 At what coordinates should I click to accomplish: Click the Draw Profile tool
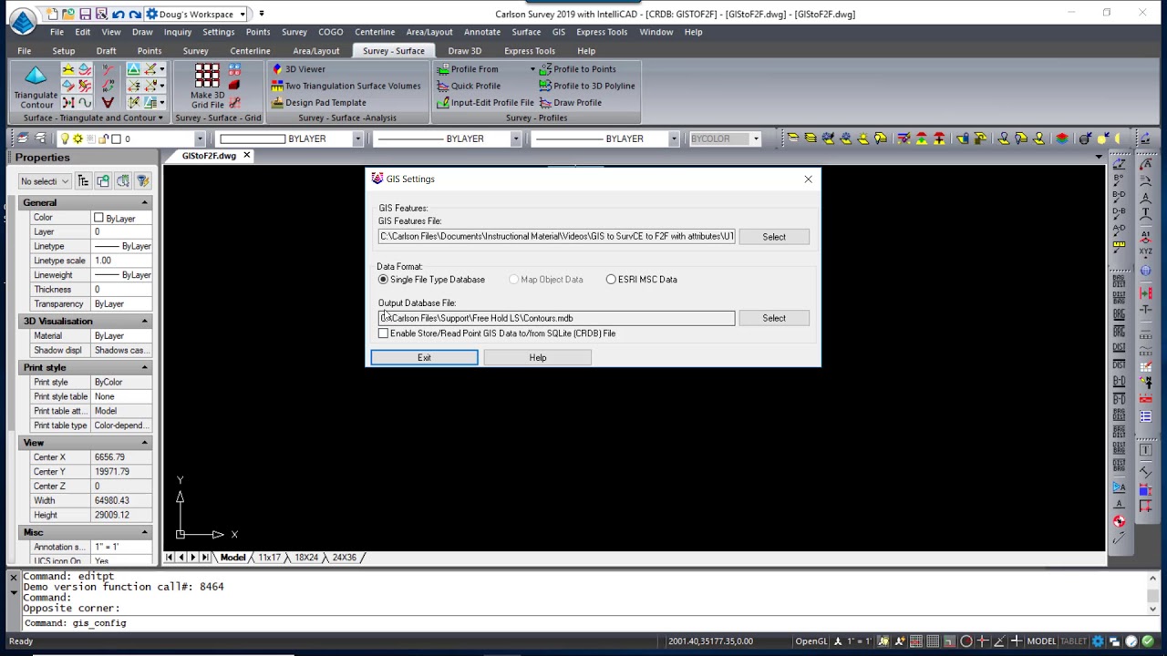[x=570, y=103]
